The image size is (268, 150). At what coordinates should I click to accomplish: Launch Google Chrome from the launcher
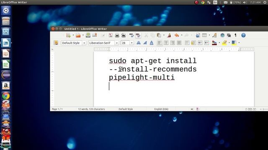(x=6, y=96)
